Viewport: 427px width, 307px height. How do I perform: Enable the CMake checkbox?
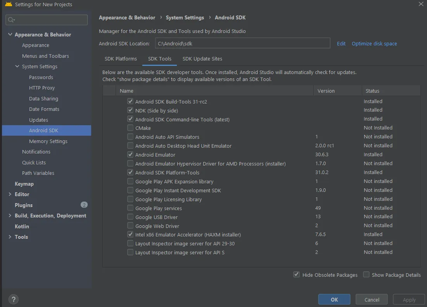click(130, 128)
